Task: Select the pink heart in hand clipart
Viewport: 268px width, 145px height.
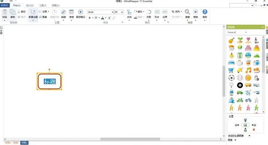Action: point(248,40)
